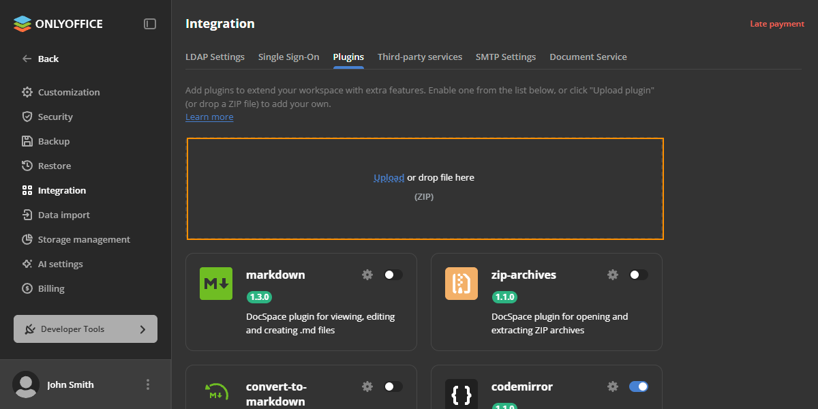This screenshot has width=818, height=409.
Task: Open the user menu three-dot icon
Action: click(x=148, y=384)
